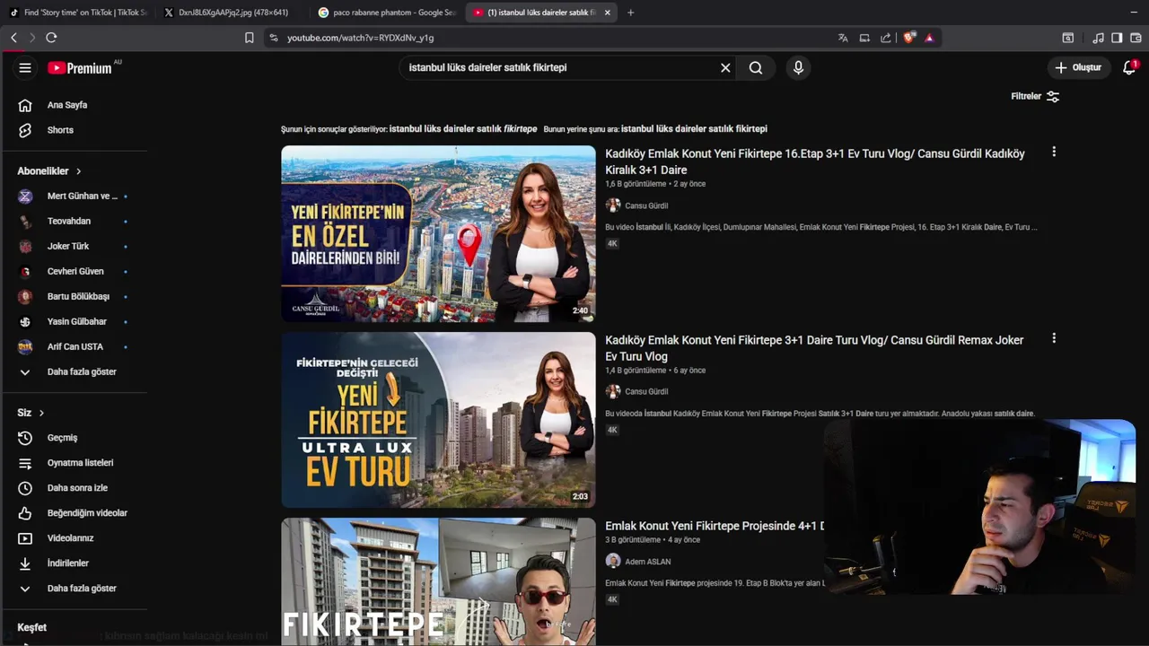1149x646 pixels.
Task: Open the YouTube hamburger guide menu
Action: (25, 68)
